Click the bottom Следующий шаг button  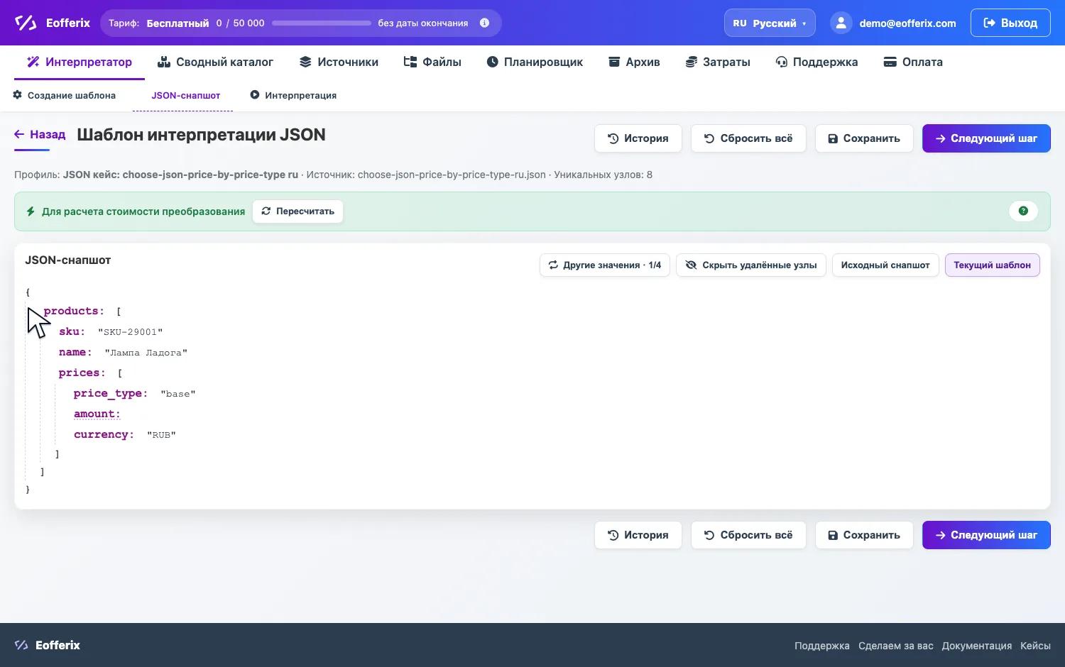pyautogui.click(x=986, y=535)
